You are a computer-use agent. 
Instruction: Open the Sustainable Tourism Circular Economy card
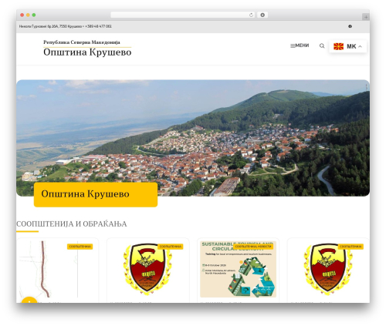(x=238, y=271)
